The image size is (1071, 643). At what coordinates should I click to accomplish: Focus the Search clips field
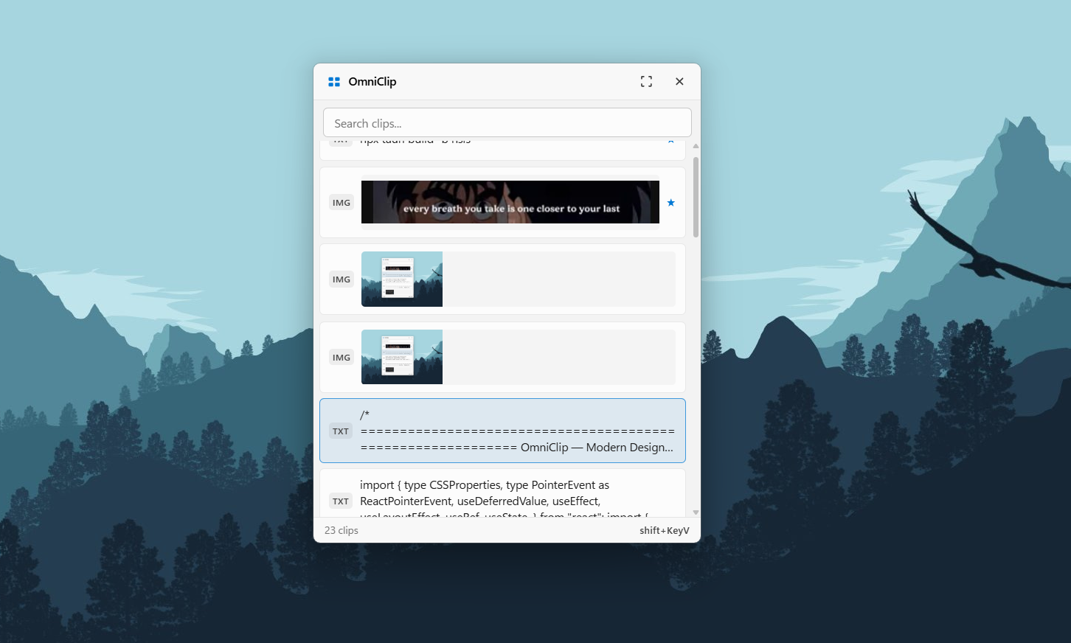pyautogui.click(x=507, y=123)
